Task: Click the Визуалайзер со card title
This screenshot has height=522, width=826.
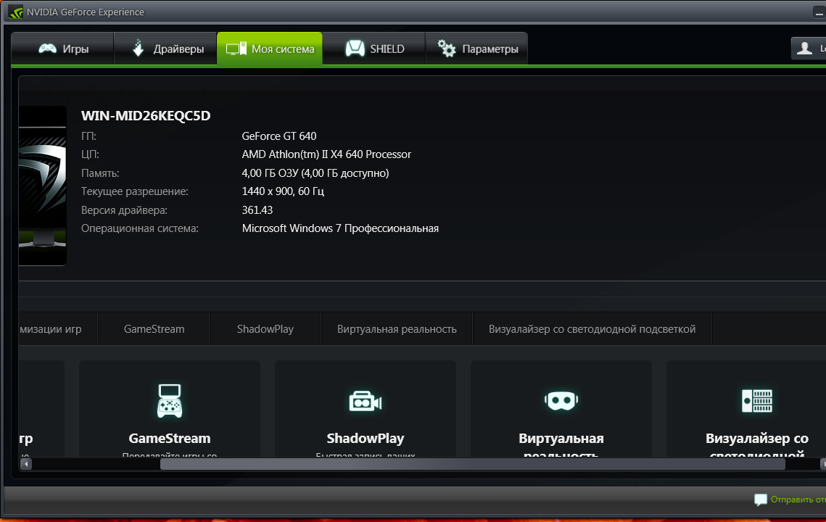Action: click(x=757, y=445)
